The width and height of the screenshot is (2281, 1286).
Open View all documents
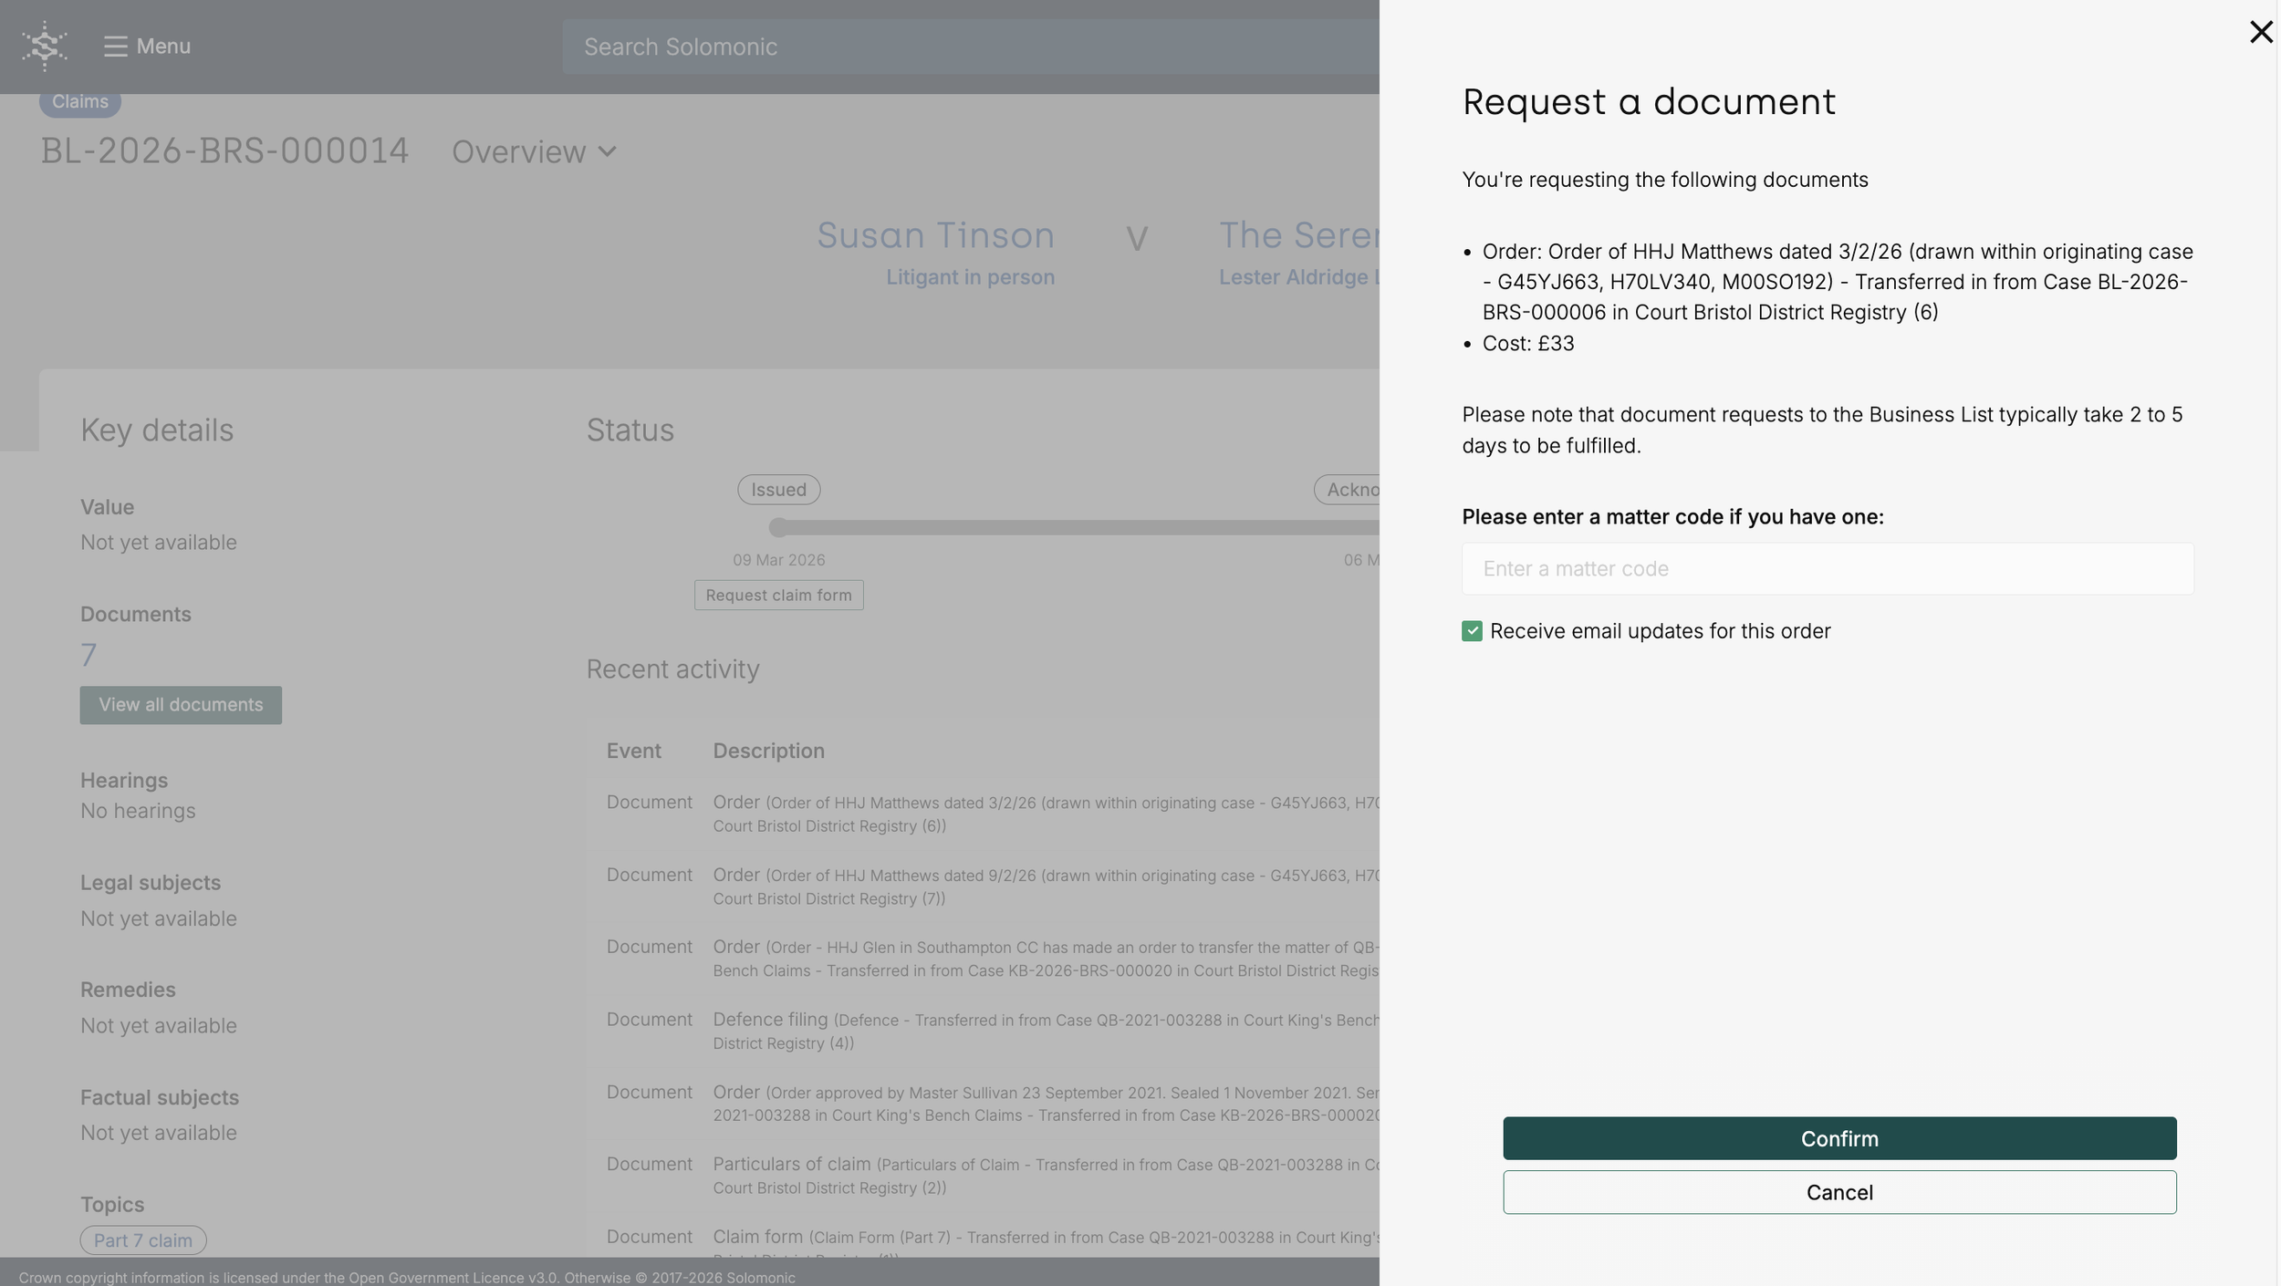[x=181, y=705]
